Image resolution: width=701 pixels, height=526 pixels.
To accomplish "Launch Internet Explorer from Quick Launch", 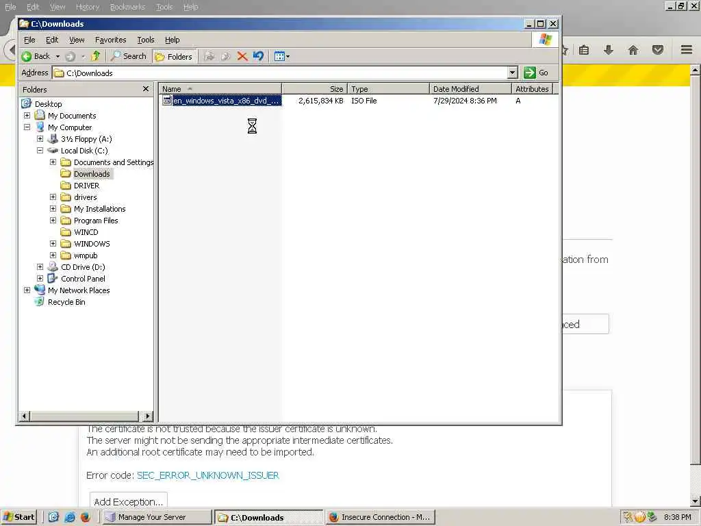I will (69, 517).
